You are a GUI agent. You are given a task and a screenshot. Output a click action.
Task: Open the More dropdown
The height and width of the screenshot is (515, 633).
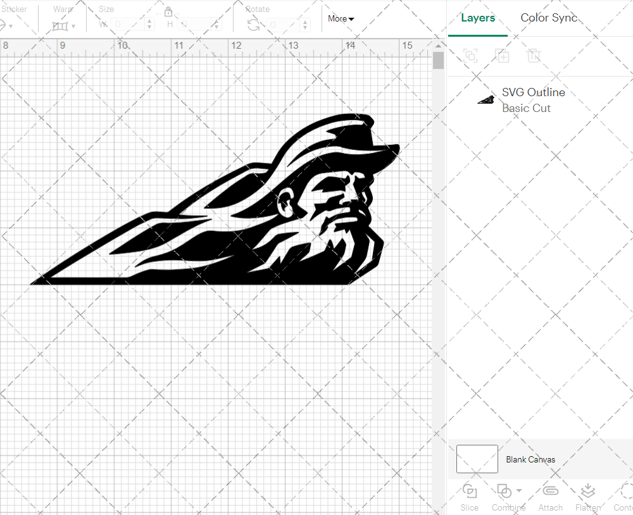tap(340, 18)
